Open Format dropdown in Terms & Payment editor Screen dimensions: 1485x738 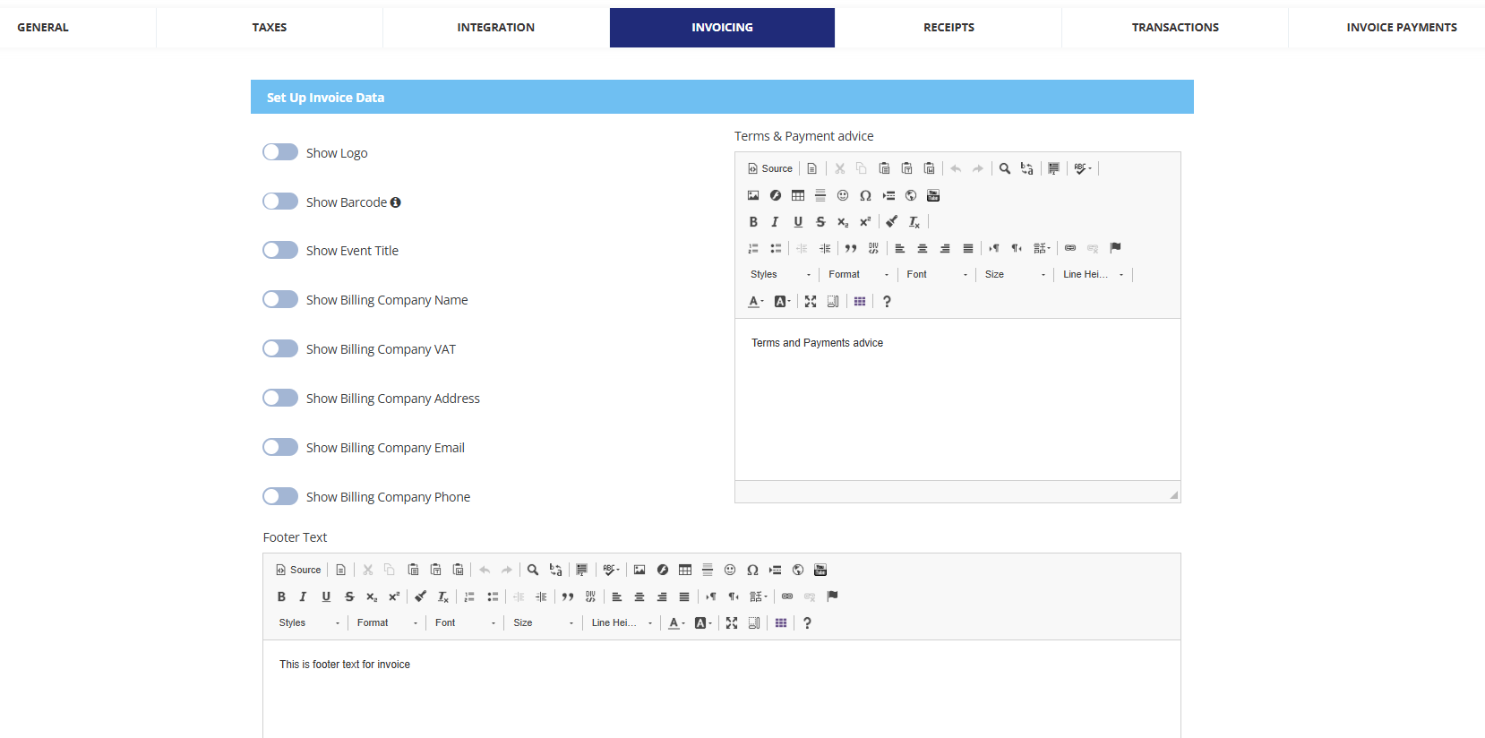coord(858,275)
